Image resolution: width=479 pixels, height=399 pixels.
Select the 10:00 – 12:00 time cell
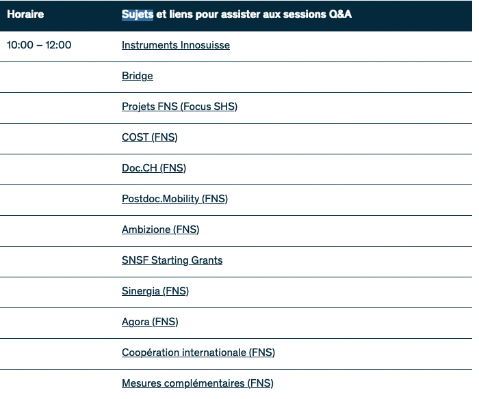click(39, 45)
